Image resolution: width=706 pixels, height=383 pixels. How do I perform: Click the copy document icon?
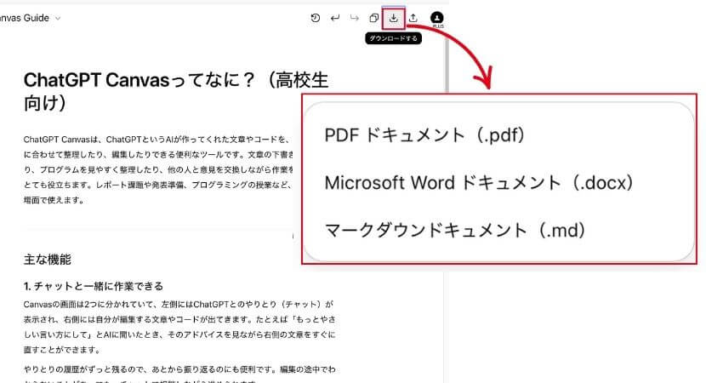click(x=373, y=18)
